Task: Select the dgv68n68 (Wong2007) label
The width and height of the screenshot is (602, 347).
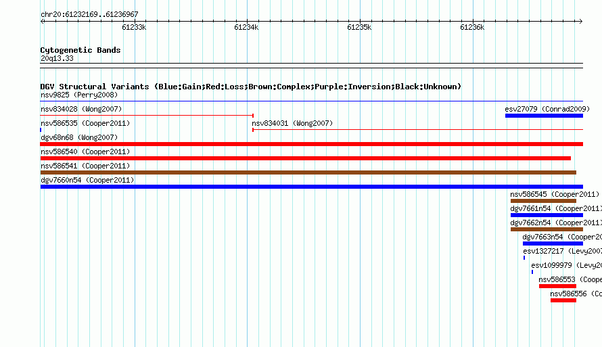Action: tap(79, 137)
